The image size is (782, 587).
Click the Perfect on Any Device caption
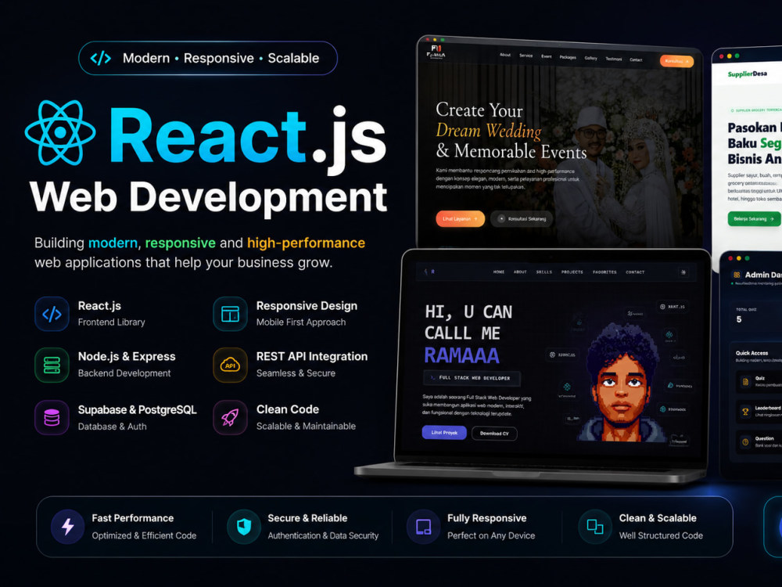(x=491, y=535)
